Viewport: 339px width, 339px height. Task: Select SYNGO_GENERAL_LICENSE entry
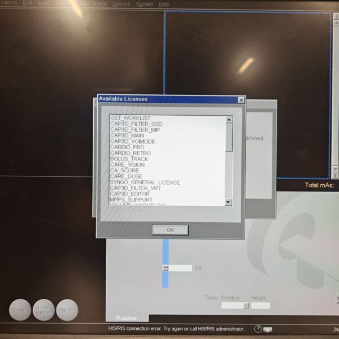pyautogui.click(x=145, y=182)
